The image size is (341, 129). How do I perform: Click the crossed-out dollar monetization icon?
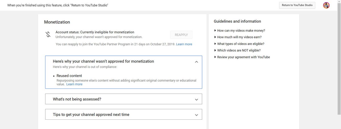coord(48,34)
